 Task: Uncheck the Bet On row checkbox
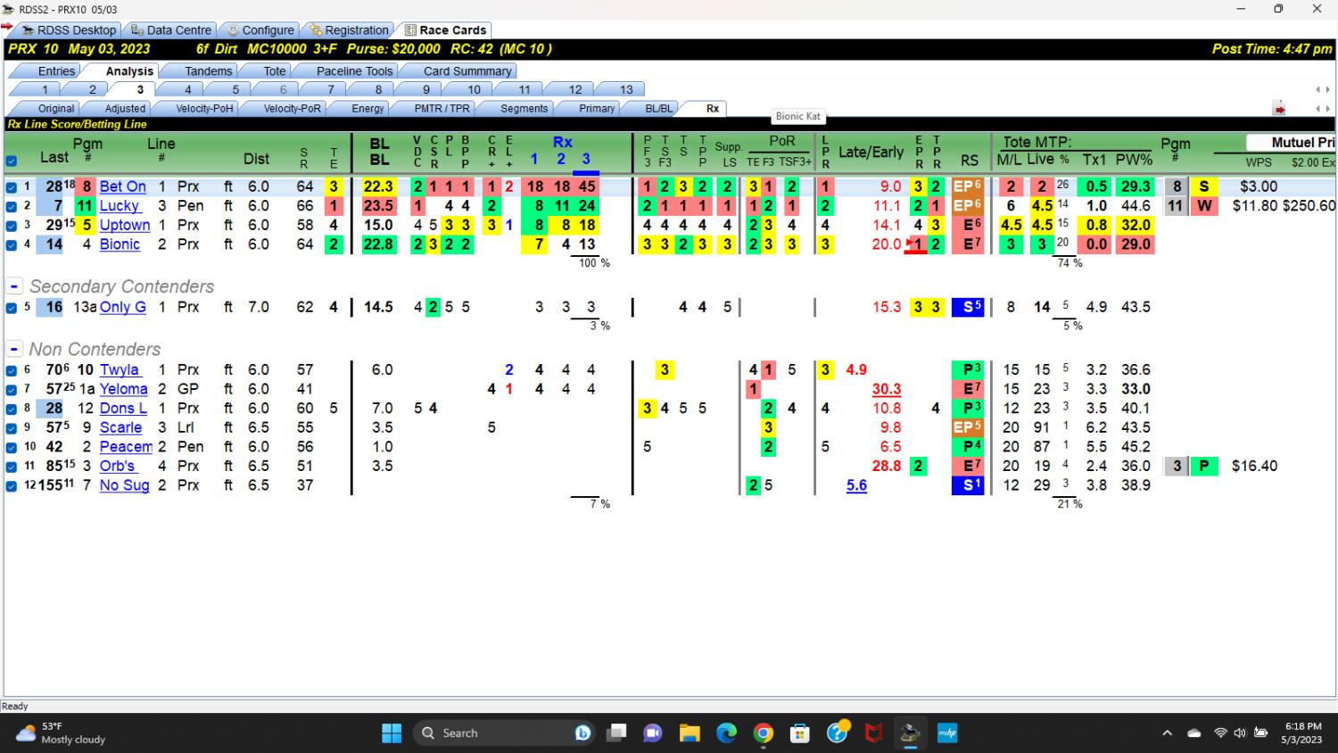tap(12, 187)
